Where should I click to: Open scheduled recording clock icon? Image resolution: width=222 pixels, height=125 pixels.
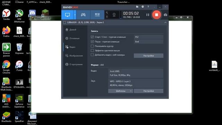pyautogui.click(x=143, y=7)
